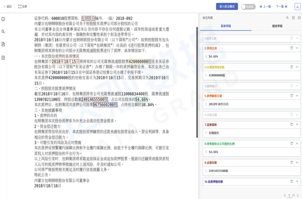Search the annotation list via magnifier icon

click(x=287, y=18)
